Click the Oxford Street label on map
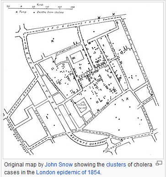Screen dimensions: 166x177 (x=74, y=24)
